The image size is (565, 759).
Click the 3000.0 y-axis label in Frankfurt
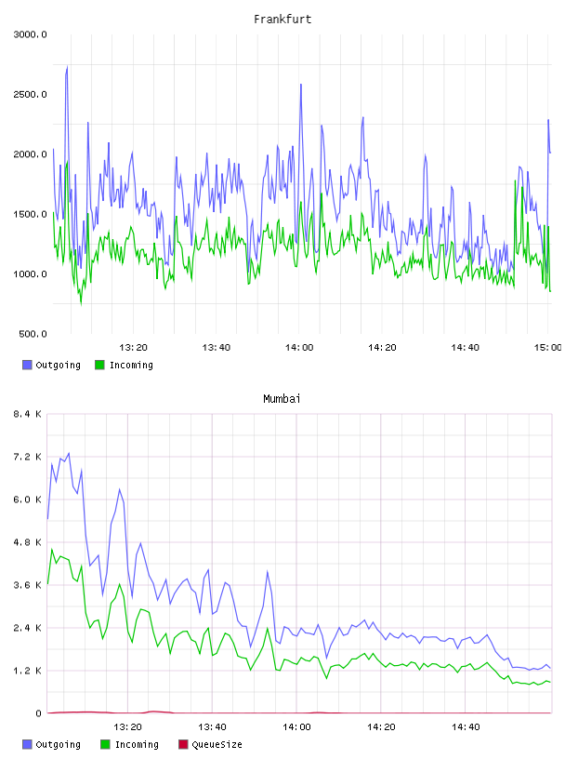[x=30, y=34]
